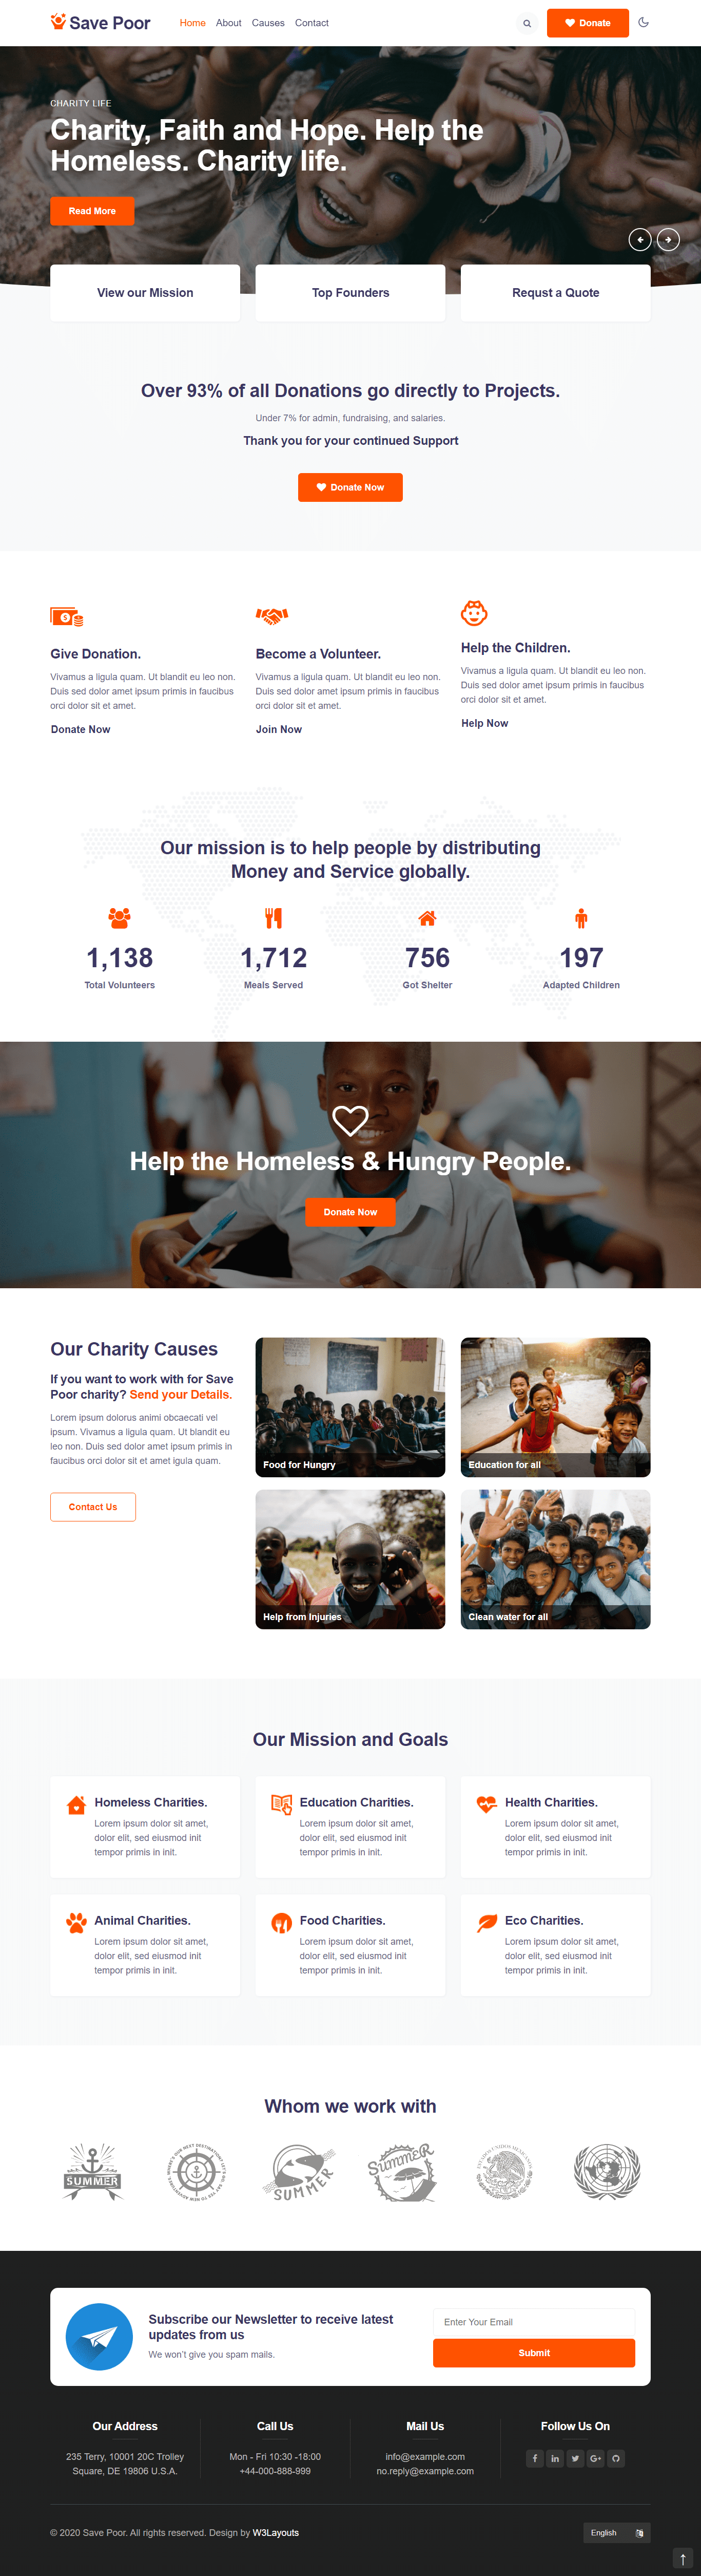Open the Causes menu item

click(x=267, y=23)
